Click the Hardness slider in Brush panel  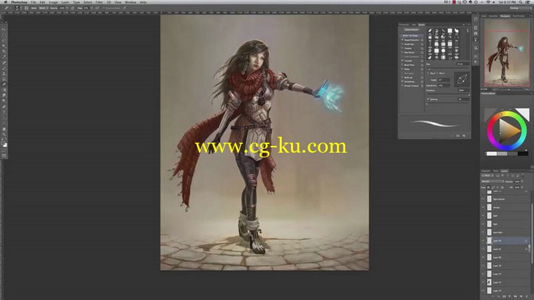pyautogui.click(x=448, y=94)
